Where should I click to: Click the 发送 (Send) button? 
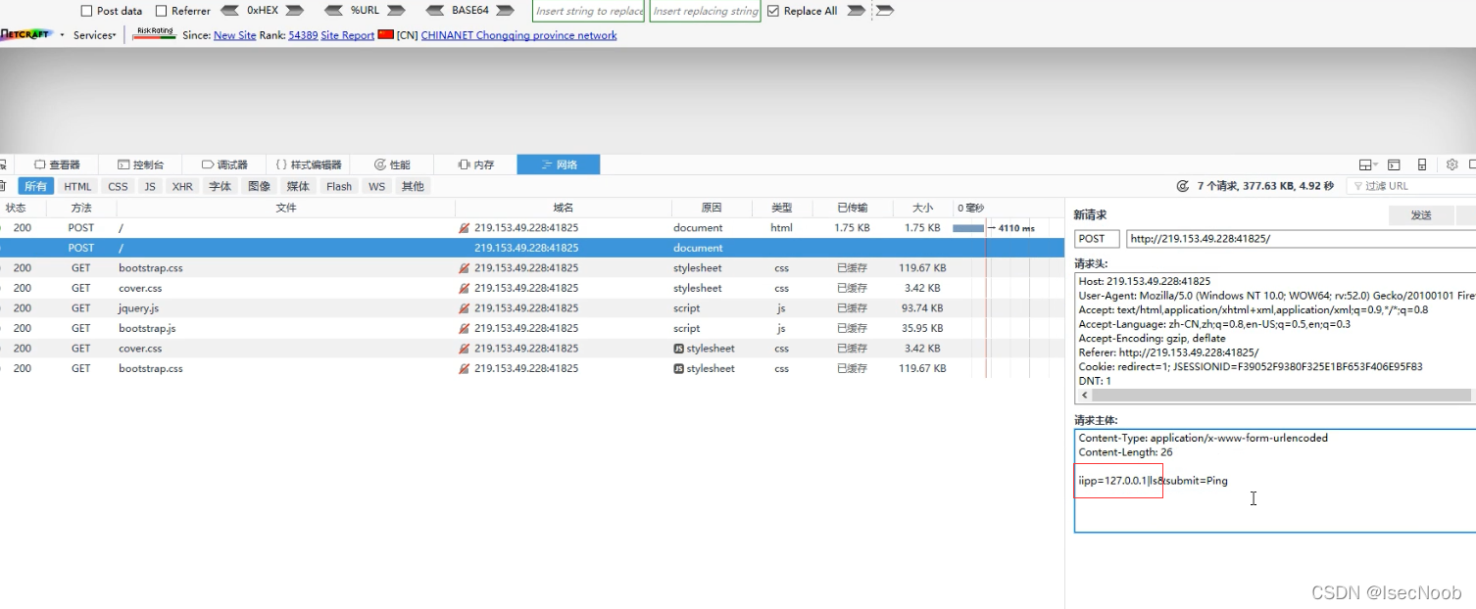click(1421, 215)
